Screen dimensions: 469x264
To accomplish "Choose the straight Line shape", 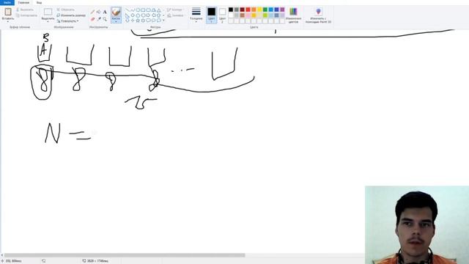I will pos(128,10).
